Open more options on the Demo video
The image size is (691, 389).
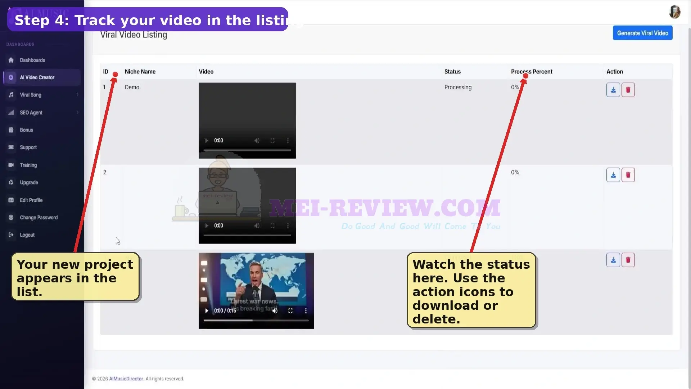pyautogui.click(x=288, y=140)
